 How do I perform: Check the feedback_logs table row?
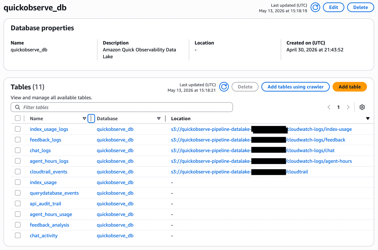pyautogui.click(x=18, y=140)
